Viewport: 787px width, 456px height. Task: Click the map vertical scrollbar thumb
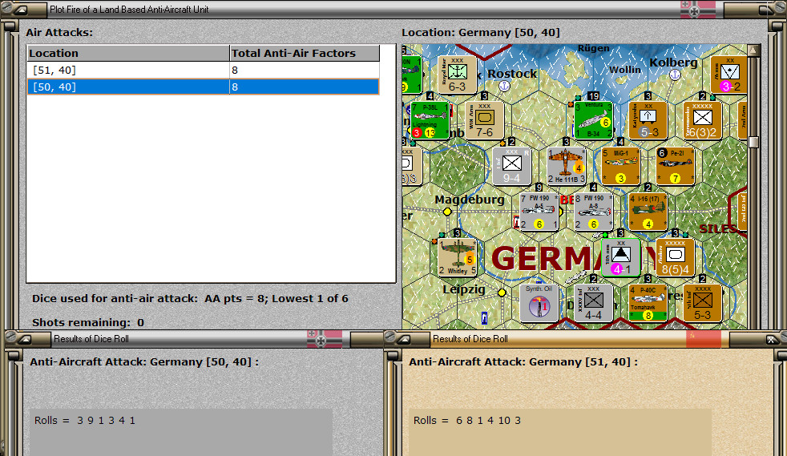753,142
